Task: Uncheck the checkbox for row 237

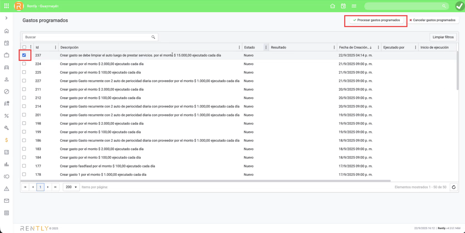Action: (x=24, y=55)
